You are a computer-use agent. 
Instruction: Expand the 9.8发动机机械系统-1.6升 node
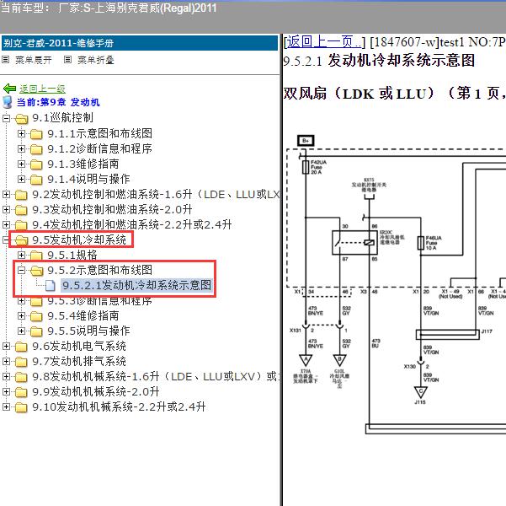6,376
